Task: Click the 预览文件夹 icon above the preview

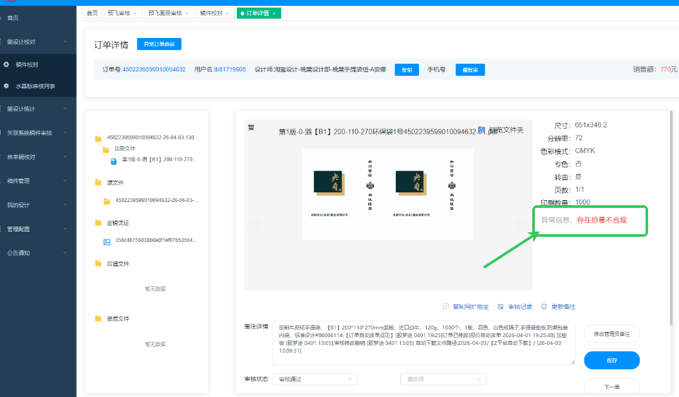Action: pyautogui.click(x=481, y=130)
